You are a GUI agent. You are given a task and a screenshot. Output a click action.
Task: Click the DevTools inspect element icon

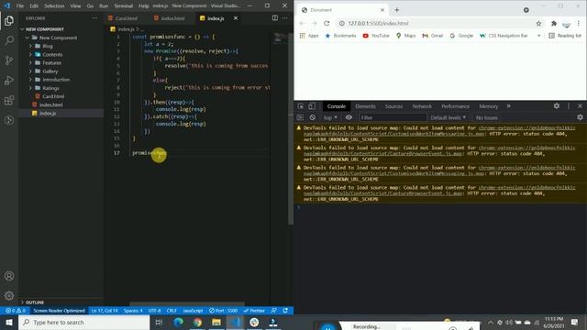300,106
